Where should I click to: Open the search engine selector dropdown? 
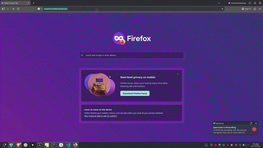(x=40, y=9)
